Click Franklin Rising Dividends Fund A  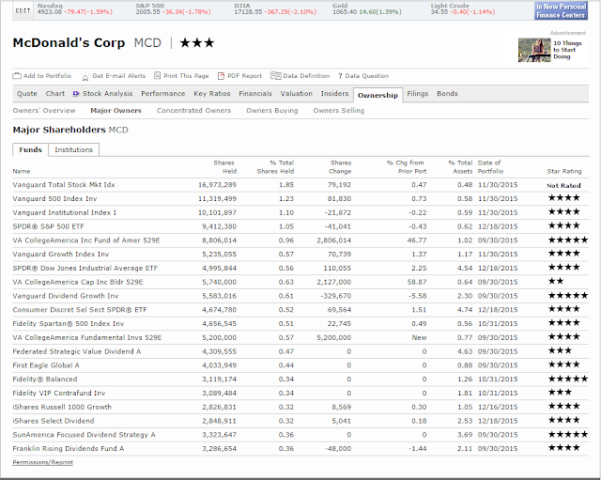coord(69,449)
